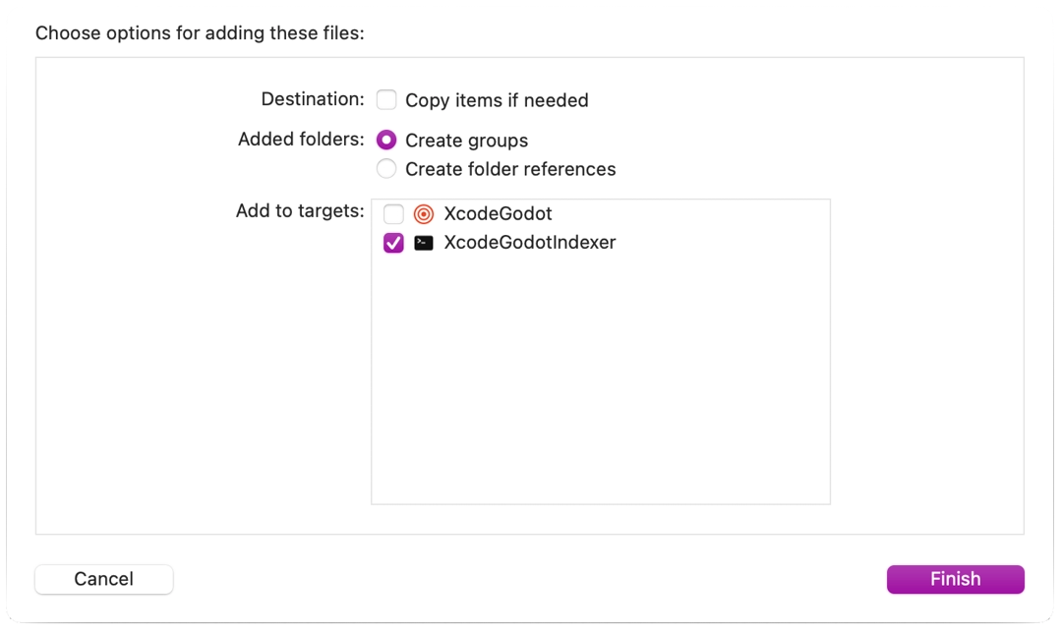Check the XcodeGodot target checkbox
Viewport: 1062px width, 634px height.
pos(393,213)
